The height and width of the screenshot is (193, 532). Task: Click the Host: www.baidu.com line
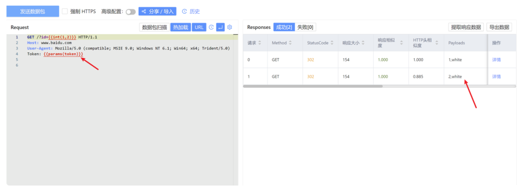pyautogui.click(x=49, y=43)
